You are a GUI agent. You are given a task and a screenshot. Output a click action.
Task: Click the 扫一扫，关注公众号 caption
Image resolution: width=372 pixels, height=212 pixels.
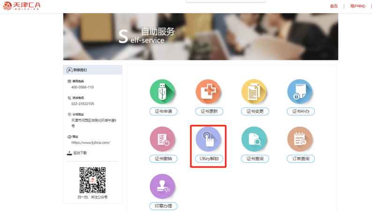pyautogui.click(x=92, y=197)
